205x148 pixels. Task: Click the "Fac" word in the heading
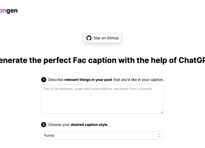click(79, 60)
